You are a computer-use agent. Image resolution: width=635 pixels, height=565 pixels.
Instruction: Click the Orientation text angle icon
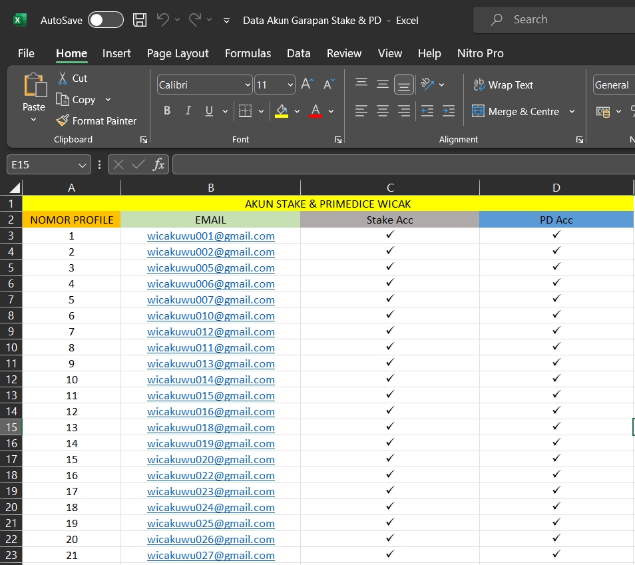[427, 85]
